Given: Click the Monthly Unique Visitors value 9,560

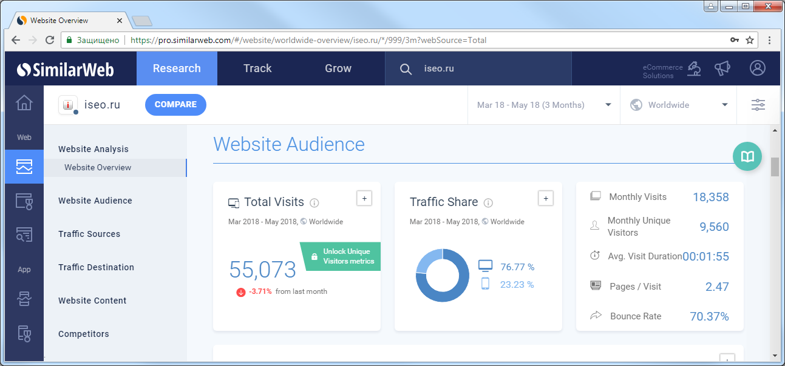Looking at the screenshot, I should 714,227.
